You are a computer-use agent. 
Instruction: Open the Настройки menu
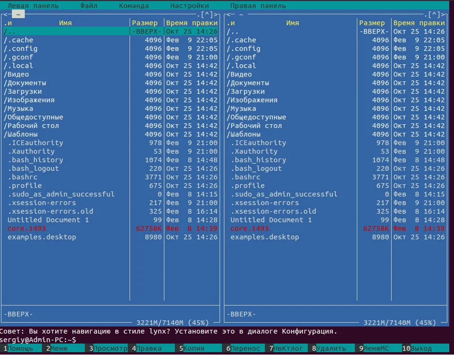190,6
